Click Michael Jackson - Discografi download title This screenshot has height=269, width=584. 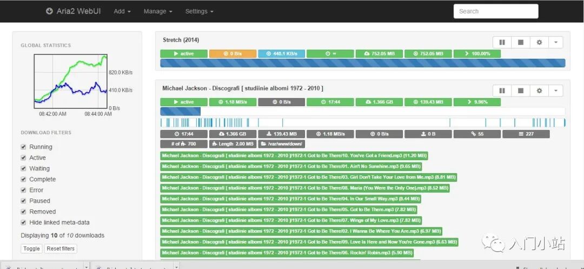click(243, 88)
